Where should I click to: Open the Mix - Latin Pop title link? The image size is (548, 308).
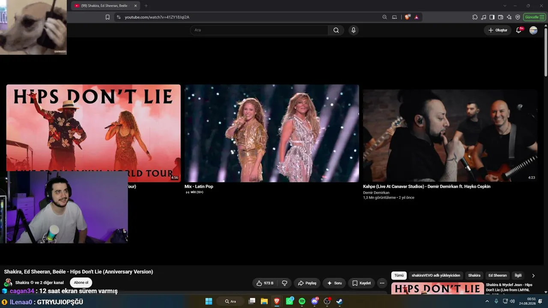(199, 187)
